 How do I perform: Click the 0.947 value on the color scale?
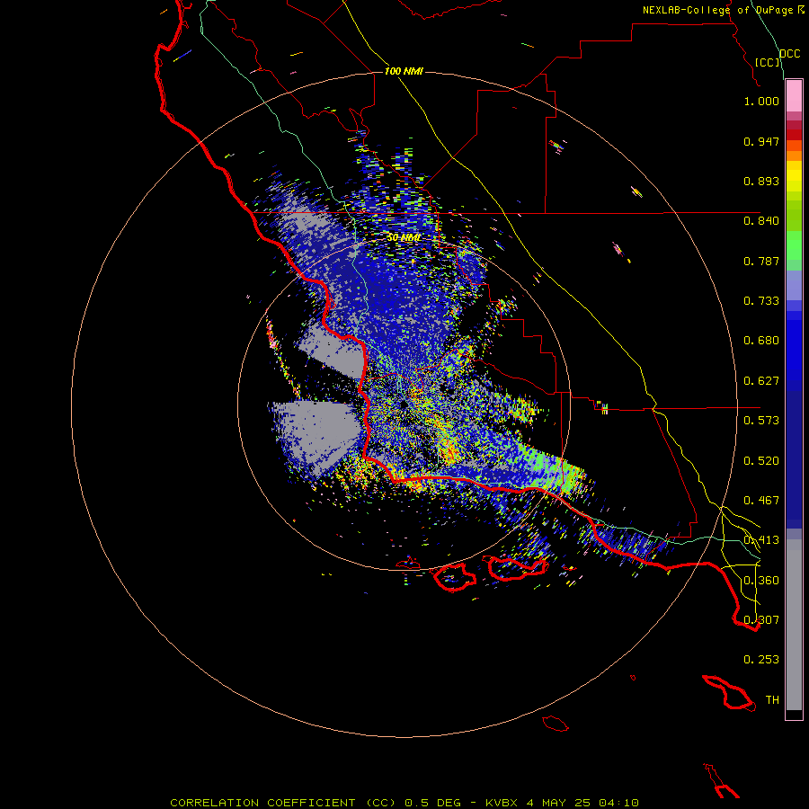click(761, 141)
